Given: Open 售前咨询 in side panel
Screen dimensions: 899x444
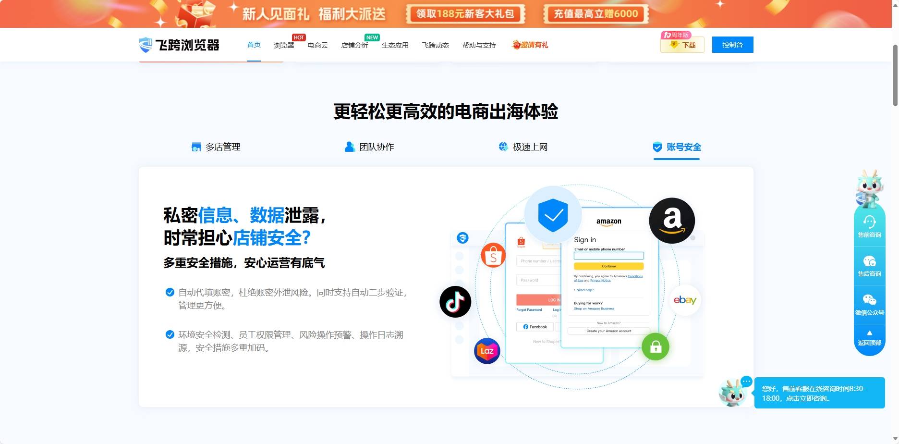Looking at the screenshot, I should (x=869, y=227).
